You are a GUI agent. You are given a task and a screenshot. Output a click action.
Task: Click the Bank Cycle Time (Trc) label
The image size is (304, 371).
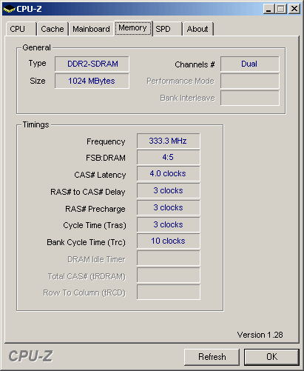click(86, 242)
